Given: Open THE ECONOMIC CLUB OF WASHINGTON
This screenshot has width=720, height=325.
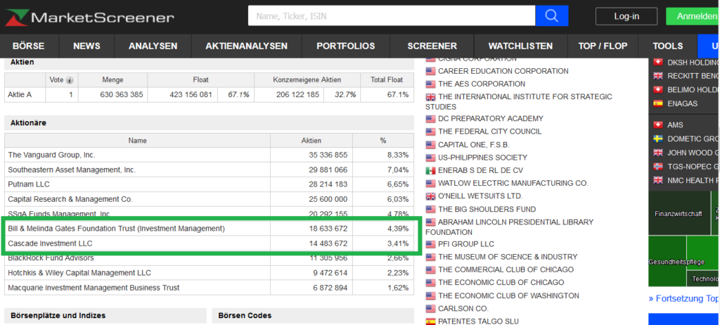Looking at the screenshot, I should 508,295.
